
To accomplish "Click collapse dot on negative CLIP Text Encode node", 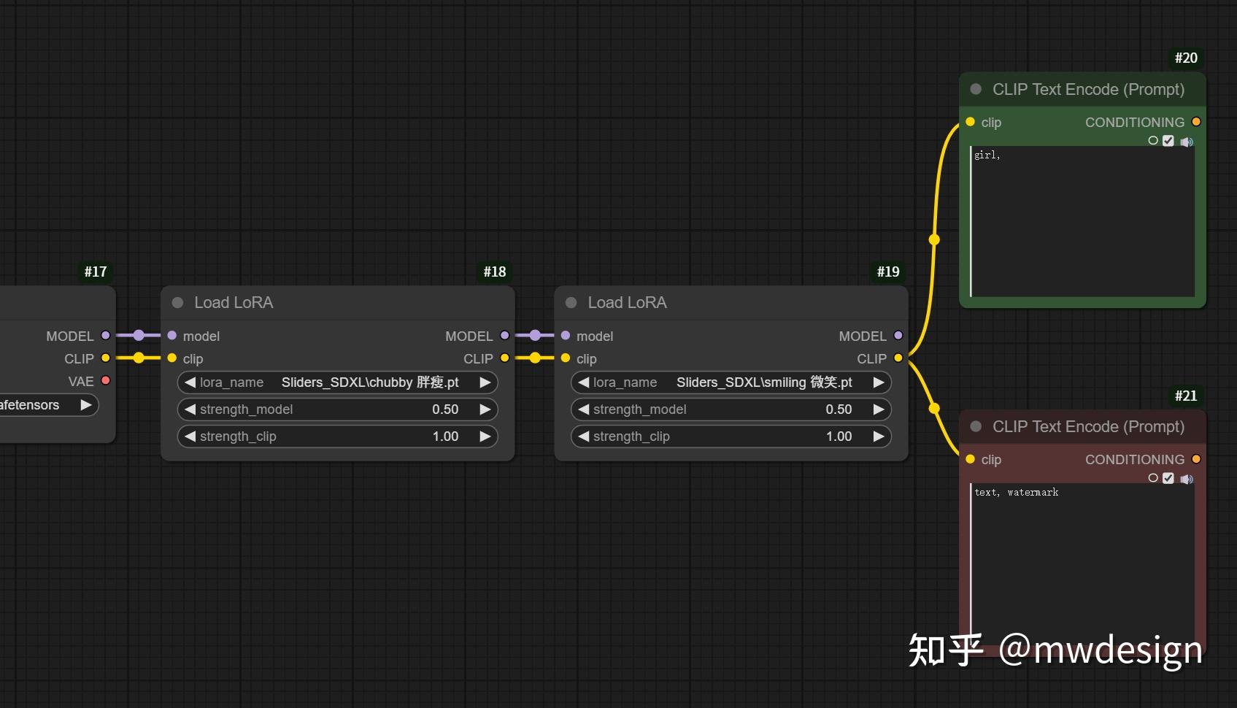I will pos(976,426).
